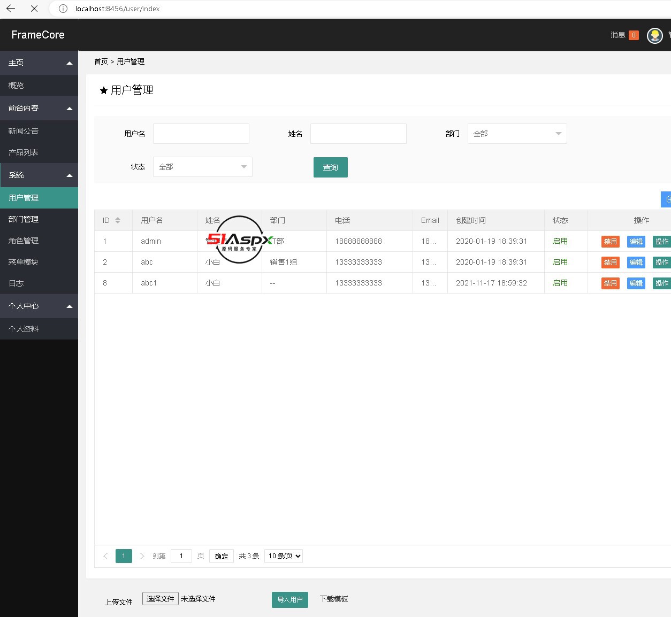Go to next page arrow in pagination
This screenshot has width=671, height=617.
click(142, 556)
